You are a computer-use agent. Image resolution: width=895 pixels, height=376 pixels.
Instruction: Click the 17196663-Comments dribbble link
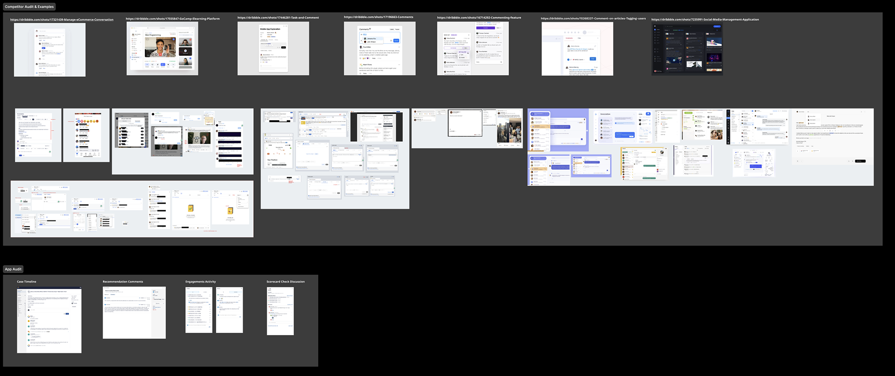pyautogui.click(x=378, y=17)
